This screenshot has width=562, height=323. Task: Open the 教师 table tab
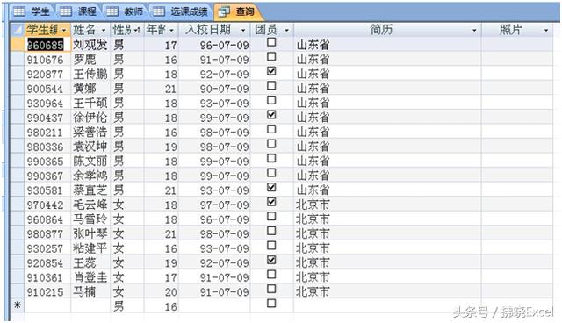[x=126, y=11]
